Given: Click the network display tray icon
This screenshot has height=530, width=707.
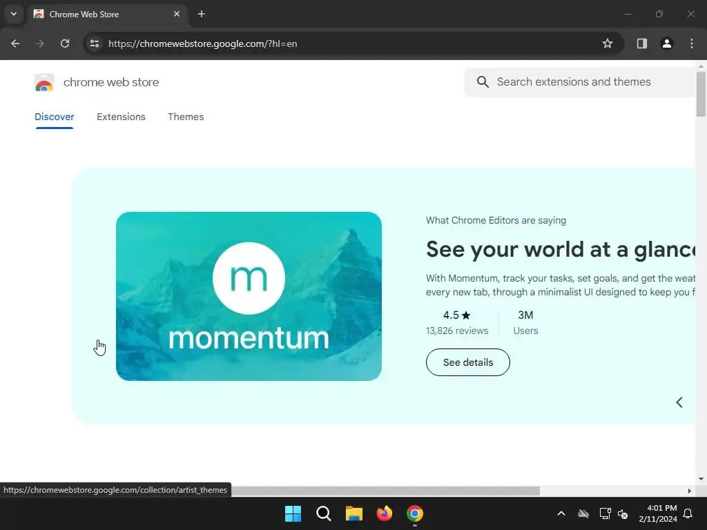Looking at the screenshot, I should pos(605,513).
